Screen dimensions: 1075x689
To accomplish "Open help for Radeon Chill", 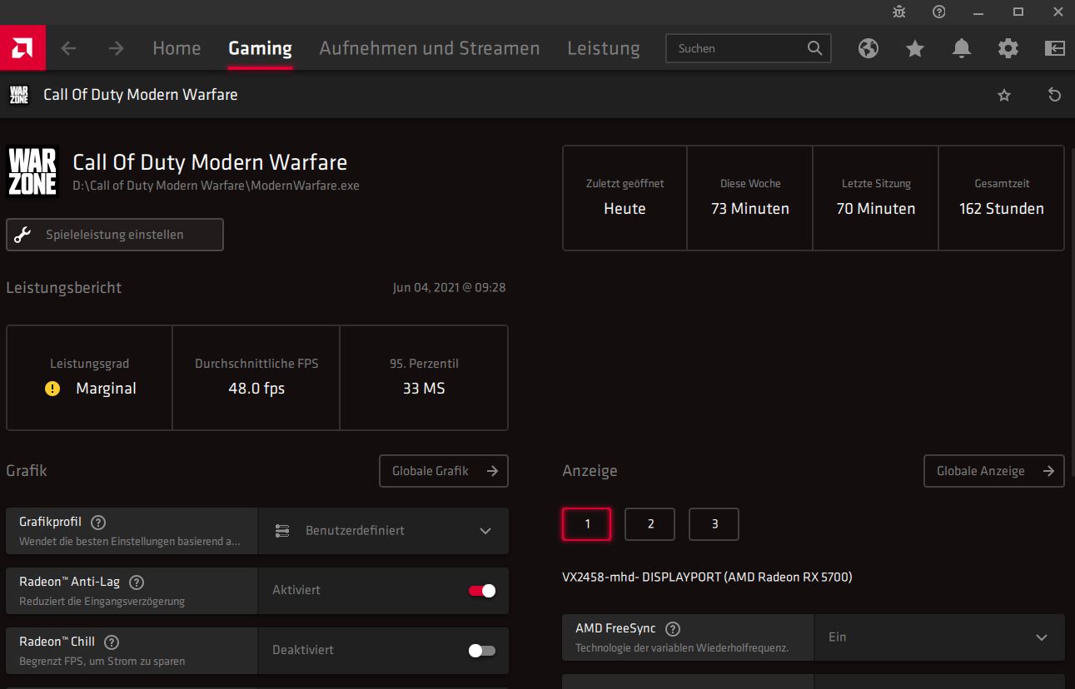I will pyautogui.click(x=112, y=642).
